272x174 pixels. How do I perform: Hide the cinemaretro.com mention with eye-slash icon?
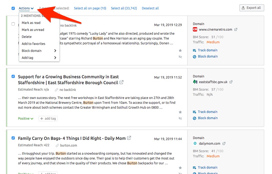tap(180, 57)
